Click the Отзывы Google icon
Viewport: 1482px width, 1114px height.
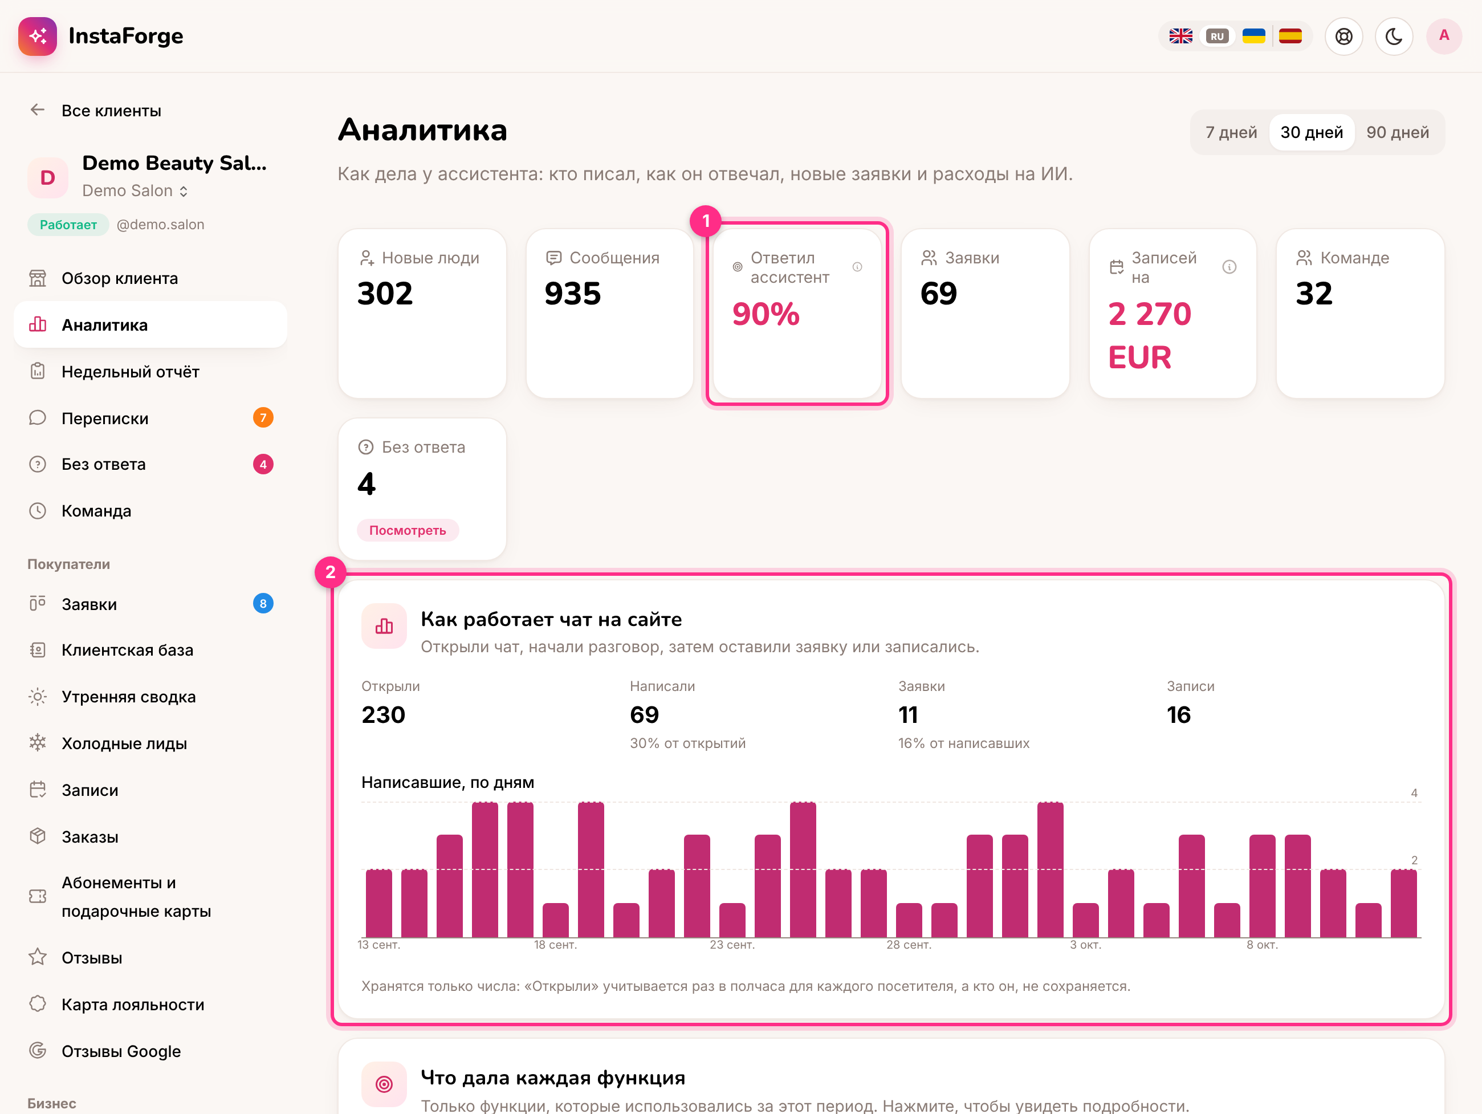click(38, 1050)
